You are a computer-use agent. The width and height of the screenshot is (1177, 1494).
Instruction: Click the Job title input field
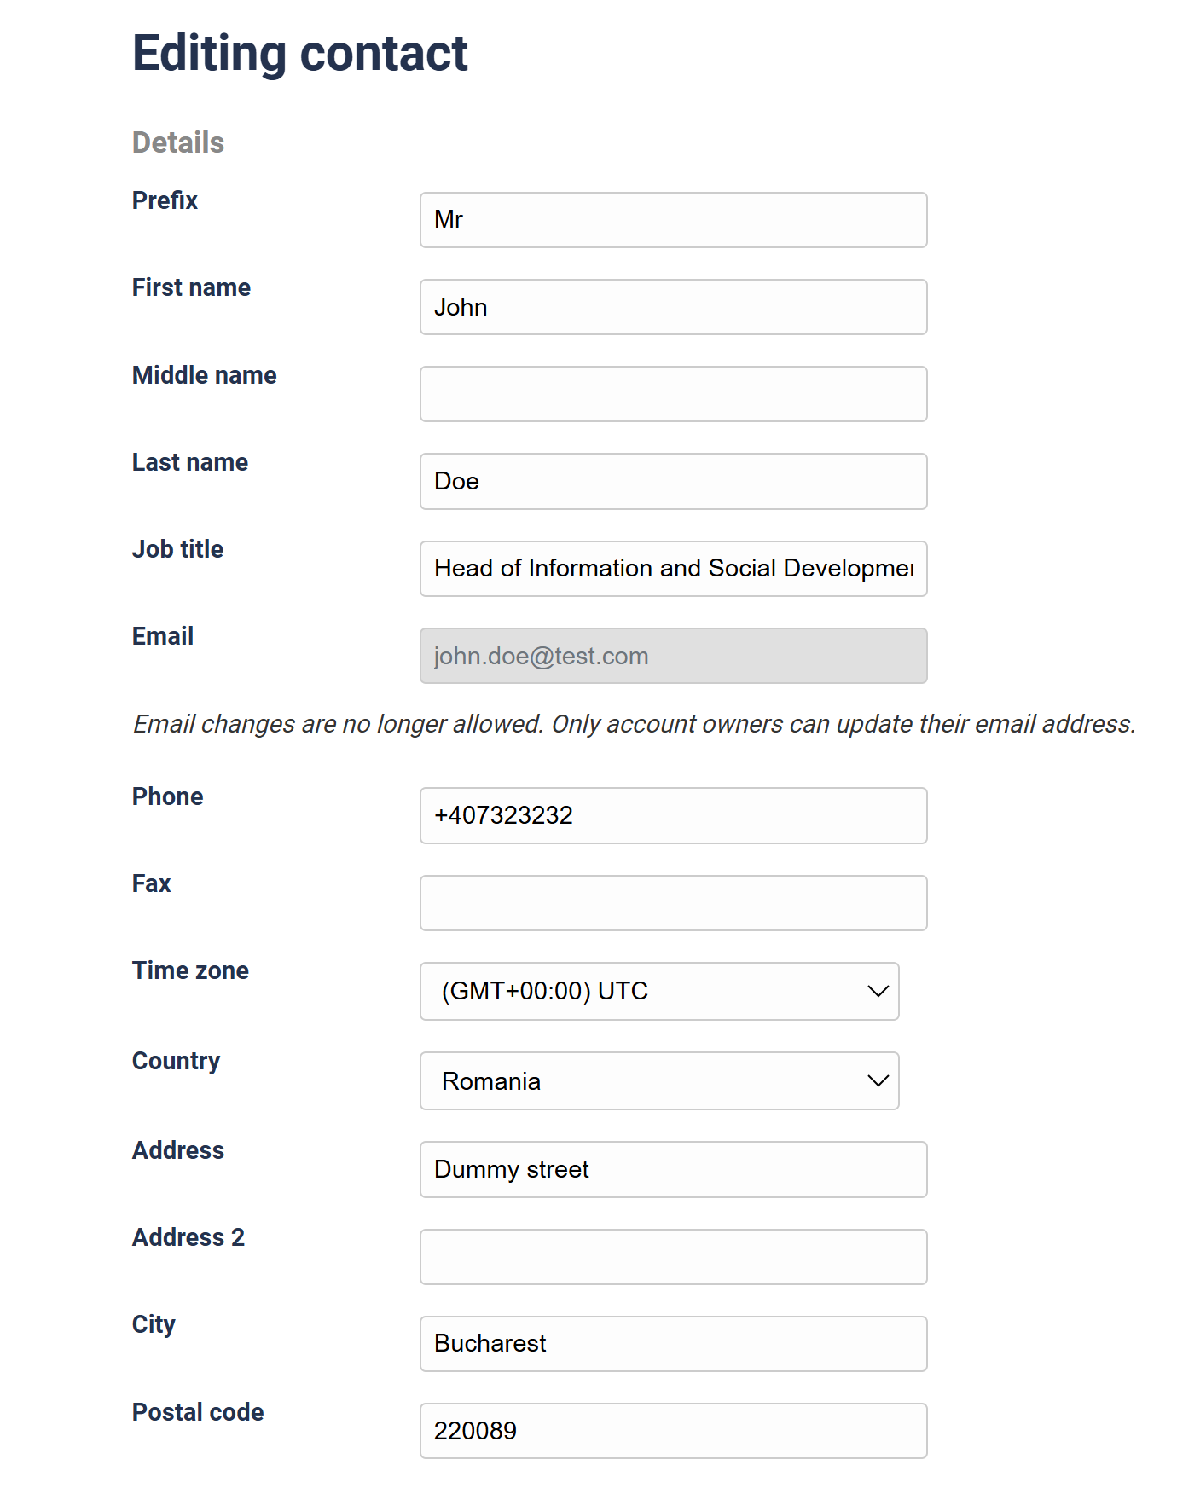pyautogui.click(x=673, y=569)
